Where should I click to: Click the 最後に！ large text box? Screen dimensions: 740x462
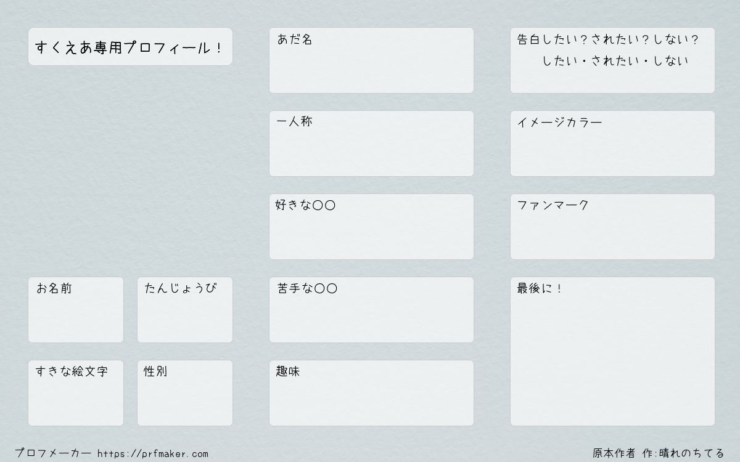point(612,351)
